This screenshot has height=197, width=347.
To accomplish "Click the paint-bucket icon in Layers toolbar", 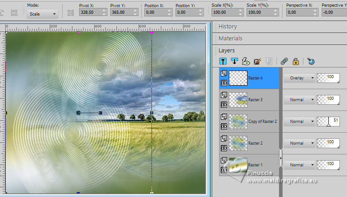I will pos(311,62).
